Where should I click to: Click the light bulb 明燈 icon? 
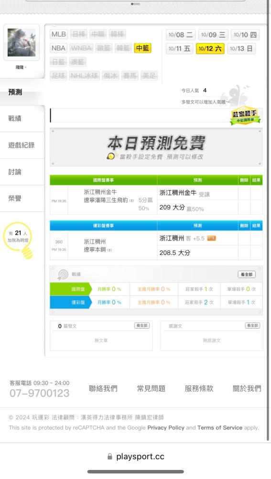click(19, 240)
